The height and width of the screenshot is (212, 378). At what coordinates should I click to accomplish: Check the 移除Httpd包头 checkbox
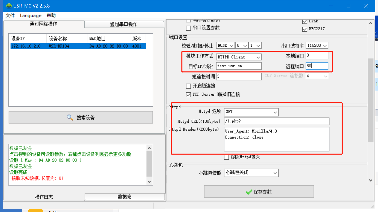pyautogui.click(x=226, y=157)
